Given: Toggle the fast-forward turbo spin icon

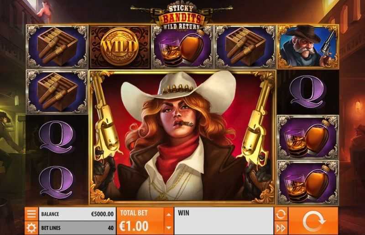Looking at the screenshot, I should [281, 228].
